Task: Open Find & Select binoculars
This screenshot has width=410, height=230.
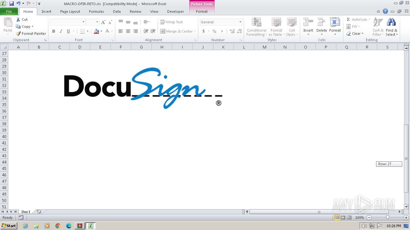Action: (x=391, y=27)
